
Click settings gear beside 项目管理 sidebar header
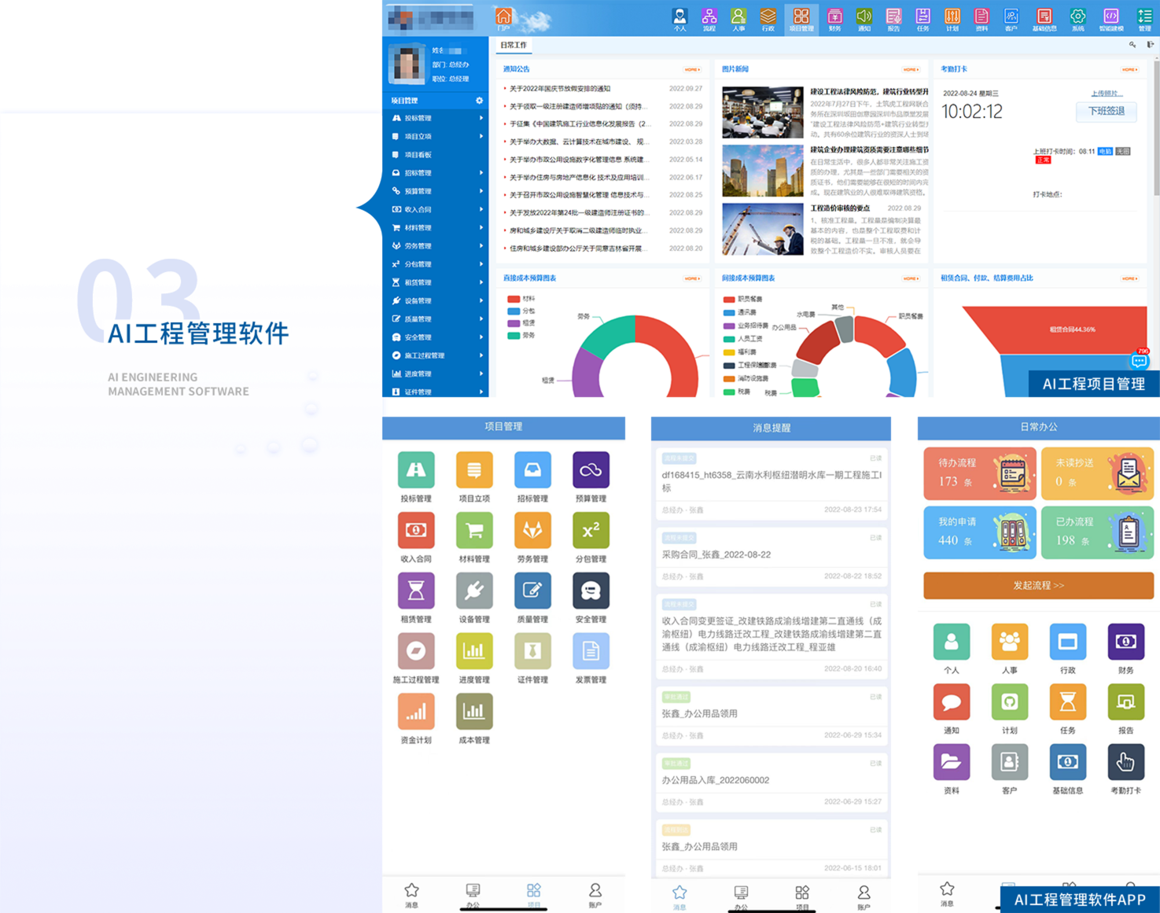pos(479,101)
